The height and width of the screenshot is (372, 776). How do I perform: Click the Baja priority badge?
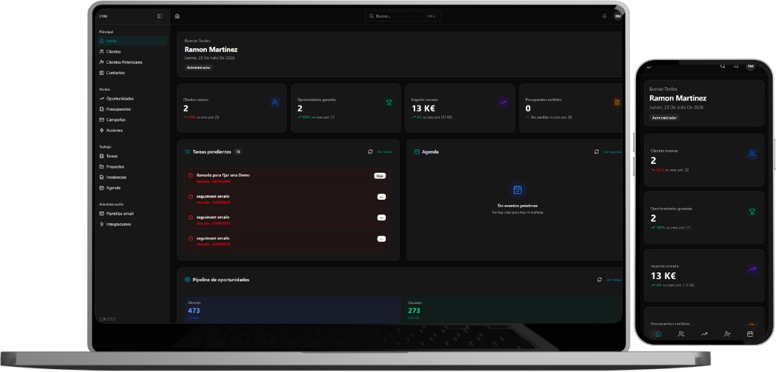(x=380, y=175)
